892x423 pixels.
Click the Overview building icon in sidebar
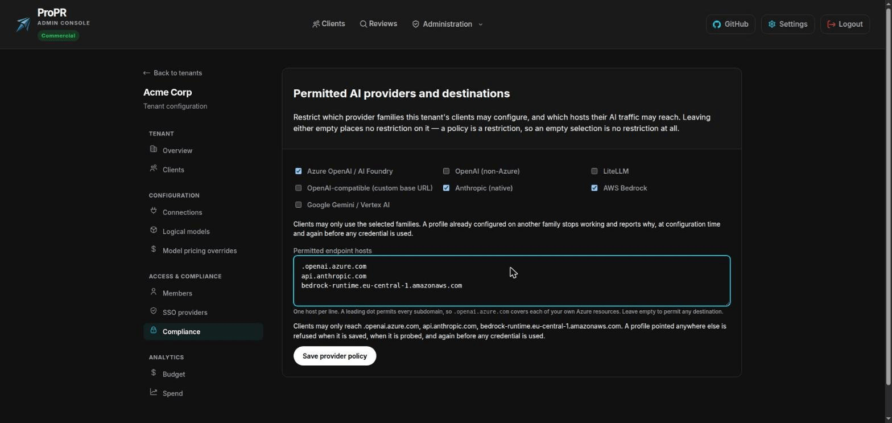pyautogui.click(x=154, y=149)
